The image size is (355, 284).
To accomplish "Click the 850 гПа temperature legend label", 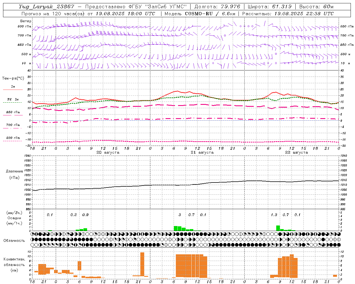I will click(x=13, y=112).
